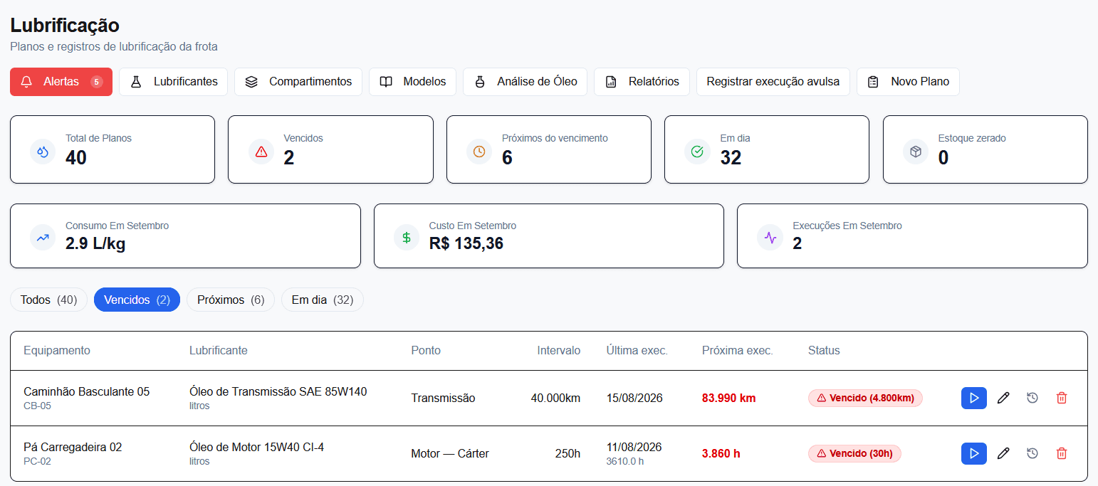1098x486 pixels.
Task: Select the 3.860 h next execution value
Action: pyautogui.click(x=721, y=453)
